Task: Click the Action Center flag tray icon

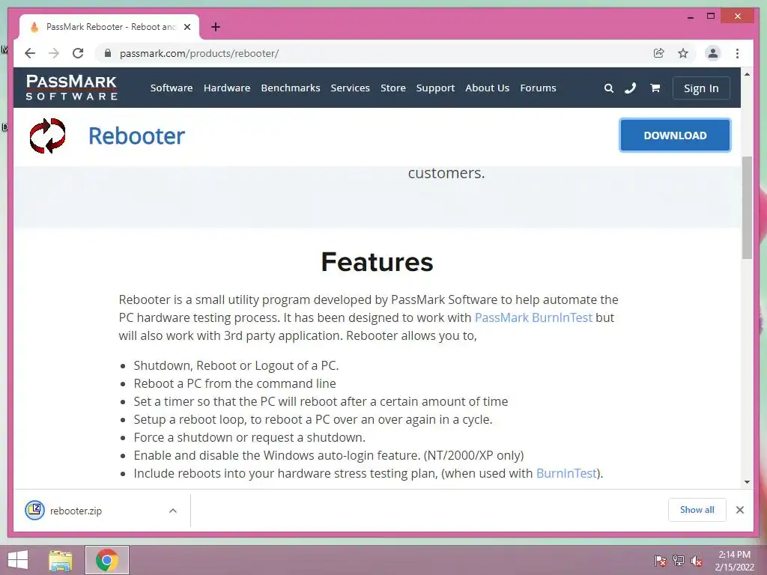Action: point(660,560)
